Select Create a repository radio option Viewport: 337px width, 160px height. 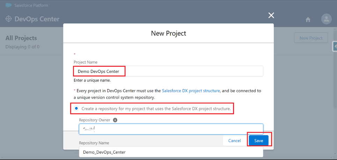tap(76, 108)
